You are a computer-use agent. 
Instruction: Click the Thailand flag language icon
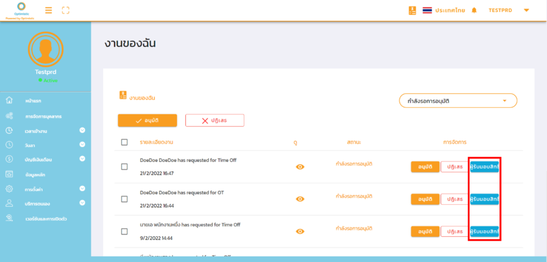click(427, 10)
